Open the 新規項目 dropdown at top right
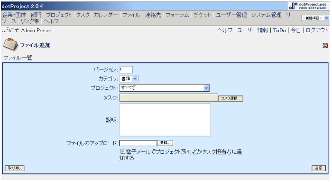This screenshot has width=332, height=182. pos(315,18)
